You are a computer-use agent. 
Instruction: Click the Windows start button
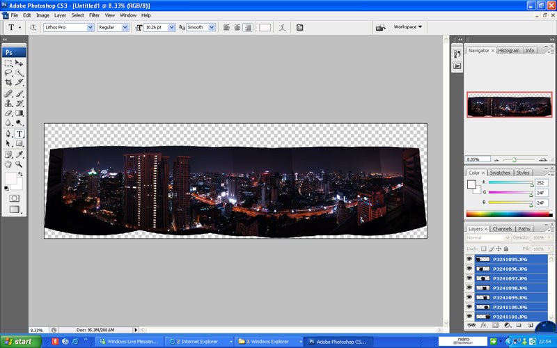click(x=20, y=342)
